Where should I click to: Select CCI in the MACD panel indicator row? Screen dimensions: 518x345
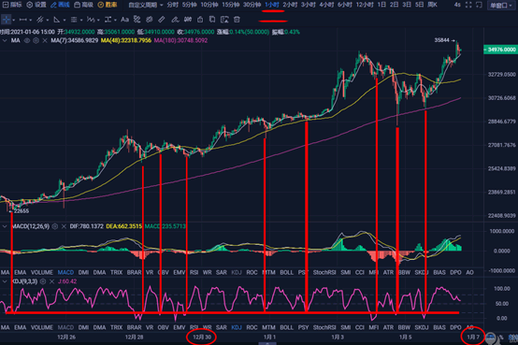(360, 273)
